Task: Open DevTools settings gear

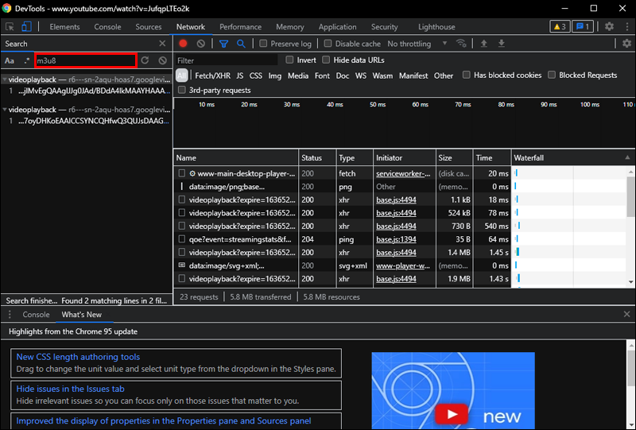Action: click(x=609, y=26)
